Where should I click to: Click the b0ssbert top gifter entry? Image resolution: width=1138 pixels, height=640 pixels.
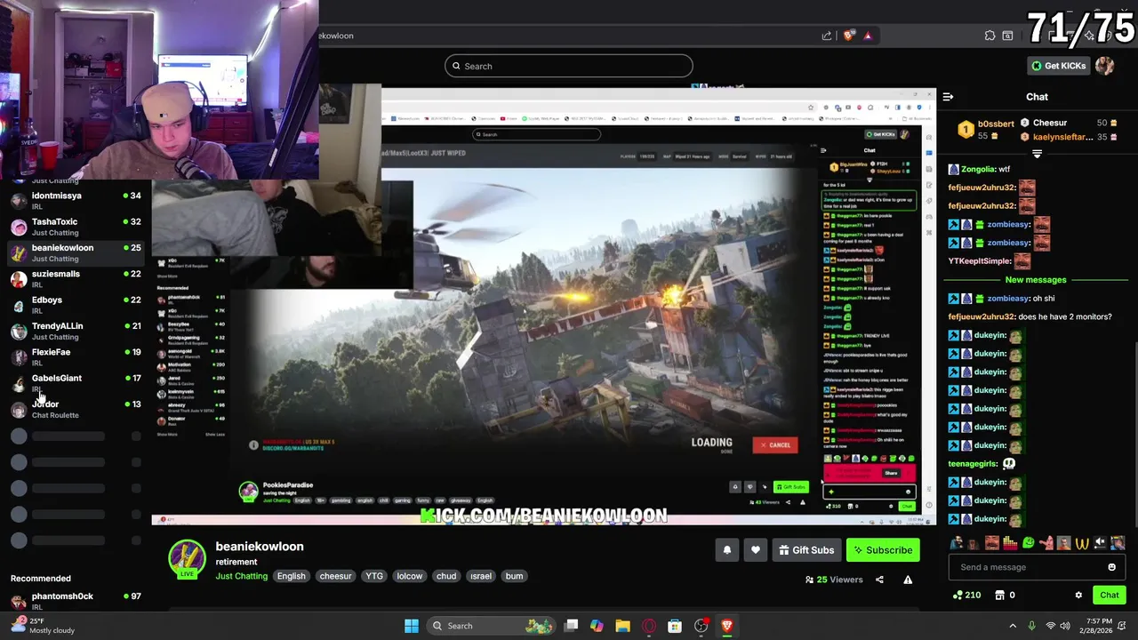pos(986,130)
